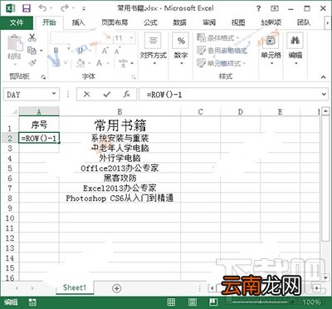The height and width of the screenshot is (309, 332).
Task: Open the font size 11 dropdown
Action: pyautogui.click(x=132, y=38)
